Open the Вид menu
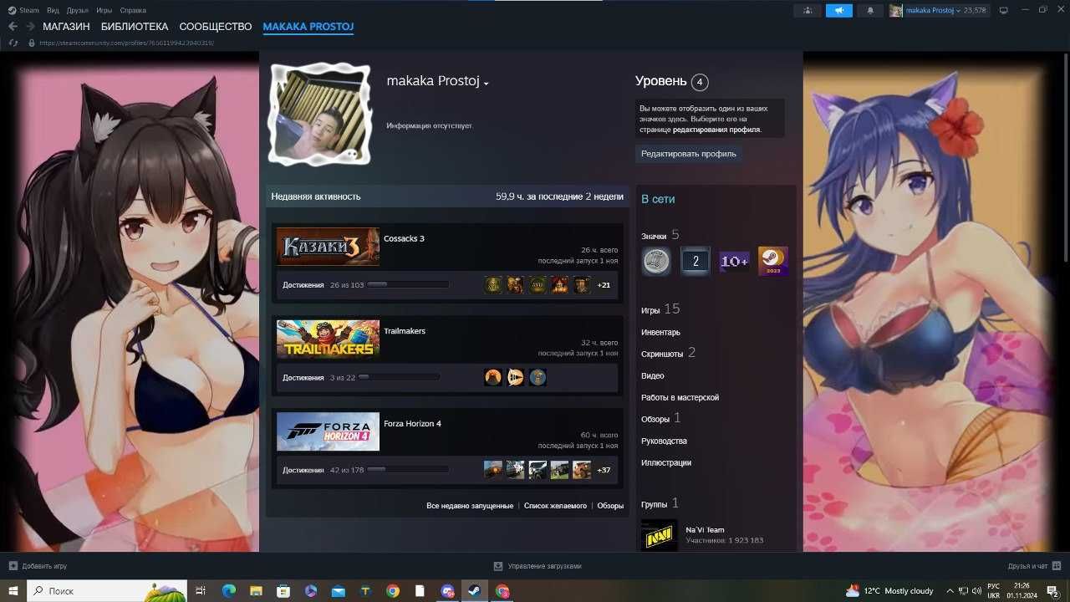 (x=53, y=10)
